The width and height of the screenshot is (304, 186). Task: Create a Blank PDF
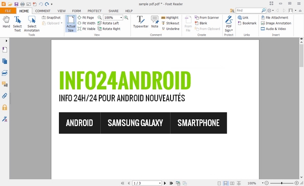click(201, 23)
